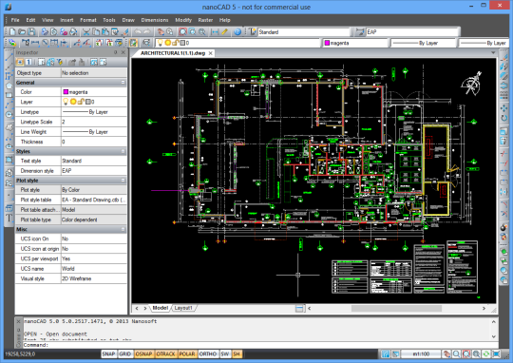Image resolution: width=513 pixels, height=363 pixels.
Task: Click the Cut scissors icon
Action: point(86,31)
